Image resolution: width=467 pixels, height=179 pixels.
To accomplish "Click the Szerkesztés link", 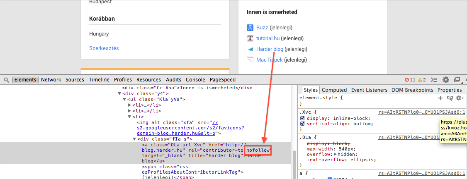I will pos(104,48).
